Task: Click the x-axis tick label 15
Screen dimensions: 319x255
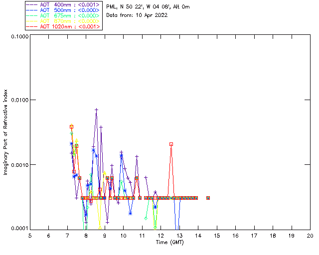Action: click(217, 236)
